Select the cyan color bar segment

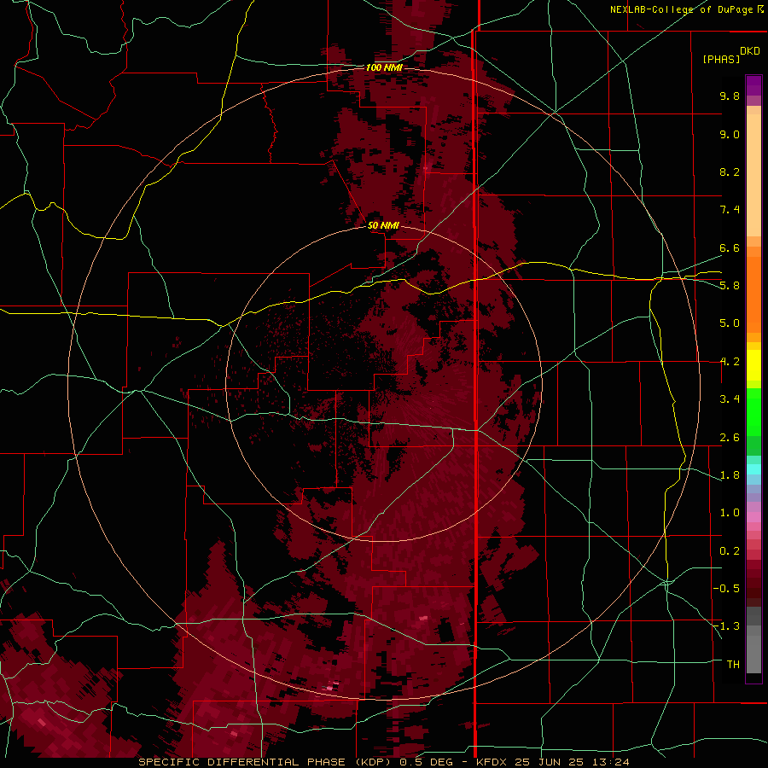click(753, 469)
